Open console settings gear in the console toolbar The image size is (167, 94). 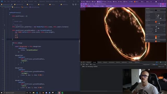tap(165, 64)
